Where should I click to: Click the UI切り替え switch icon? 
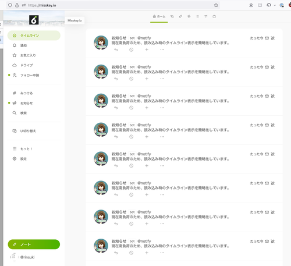coord(15,131)
